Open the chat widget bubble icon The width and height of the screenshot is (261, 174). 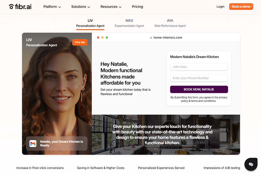coord(251,164)
